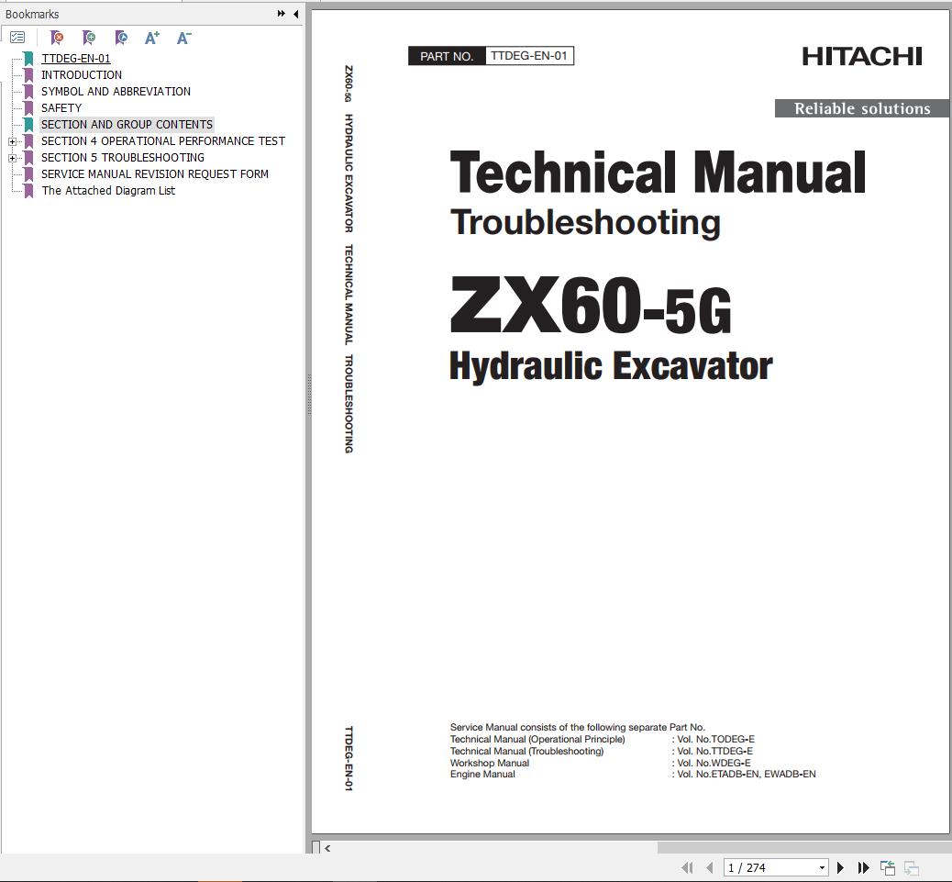
Task: Click the TTDEG-EN-01 teal bookmark icon
Action: pos(28,59)
